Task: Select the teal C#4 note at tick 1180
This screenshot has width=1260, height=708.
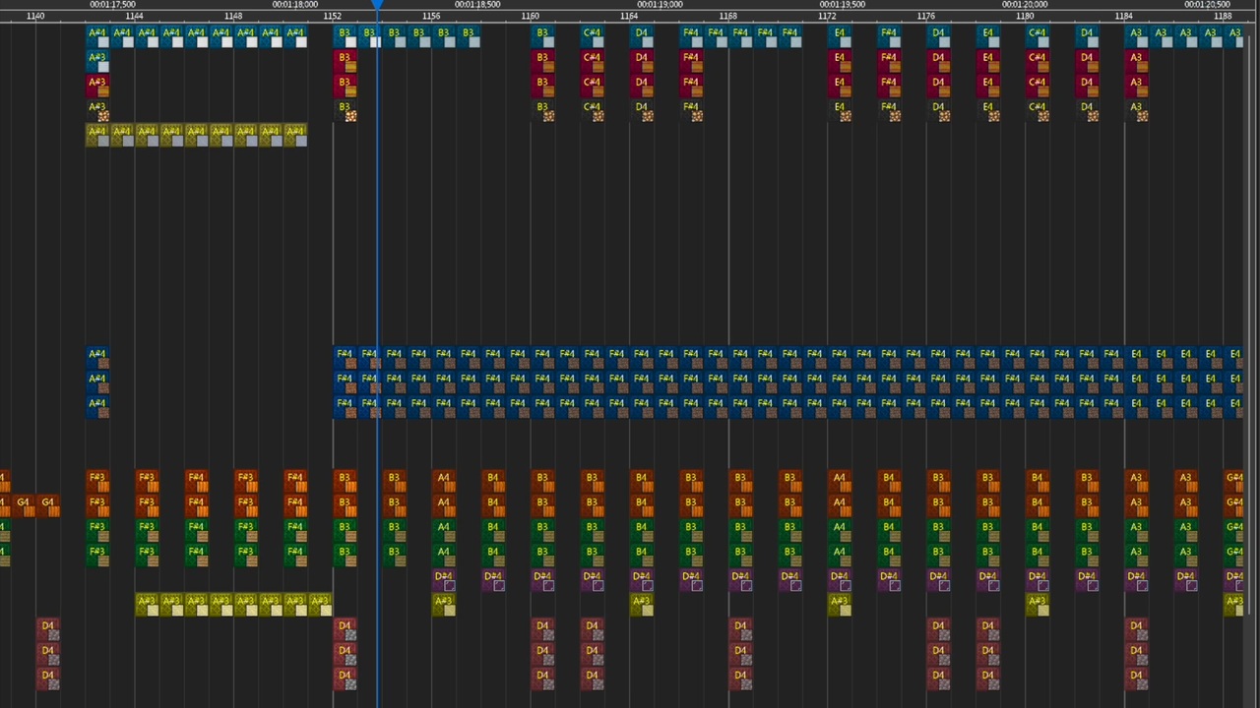Action: click(1037, 37)
